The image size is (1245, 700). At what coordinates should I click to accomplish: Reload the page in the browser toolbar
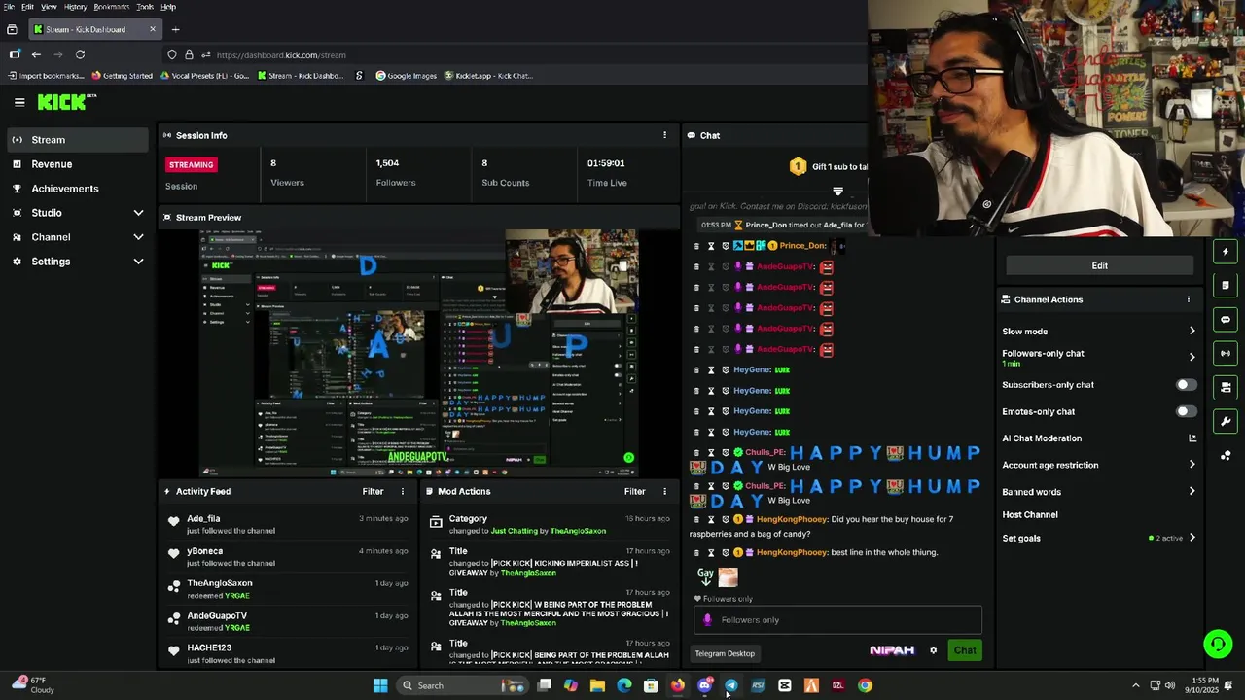(x=80, y=54)
